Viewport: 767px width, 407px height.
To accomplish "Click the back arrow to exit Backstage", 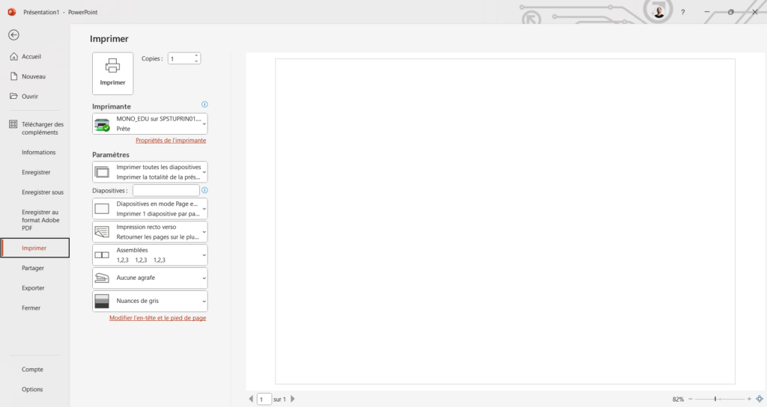I will (13, 34).
